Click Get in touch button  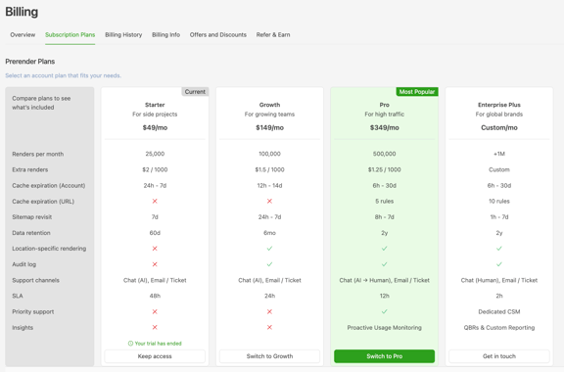point(499,356)
